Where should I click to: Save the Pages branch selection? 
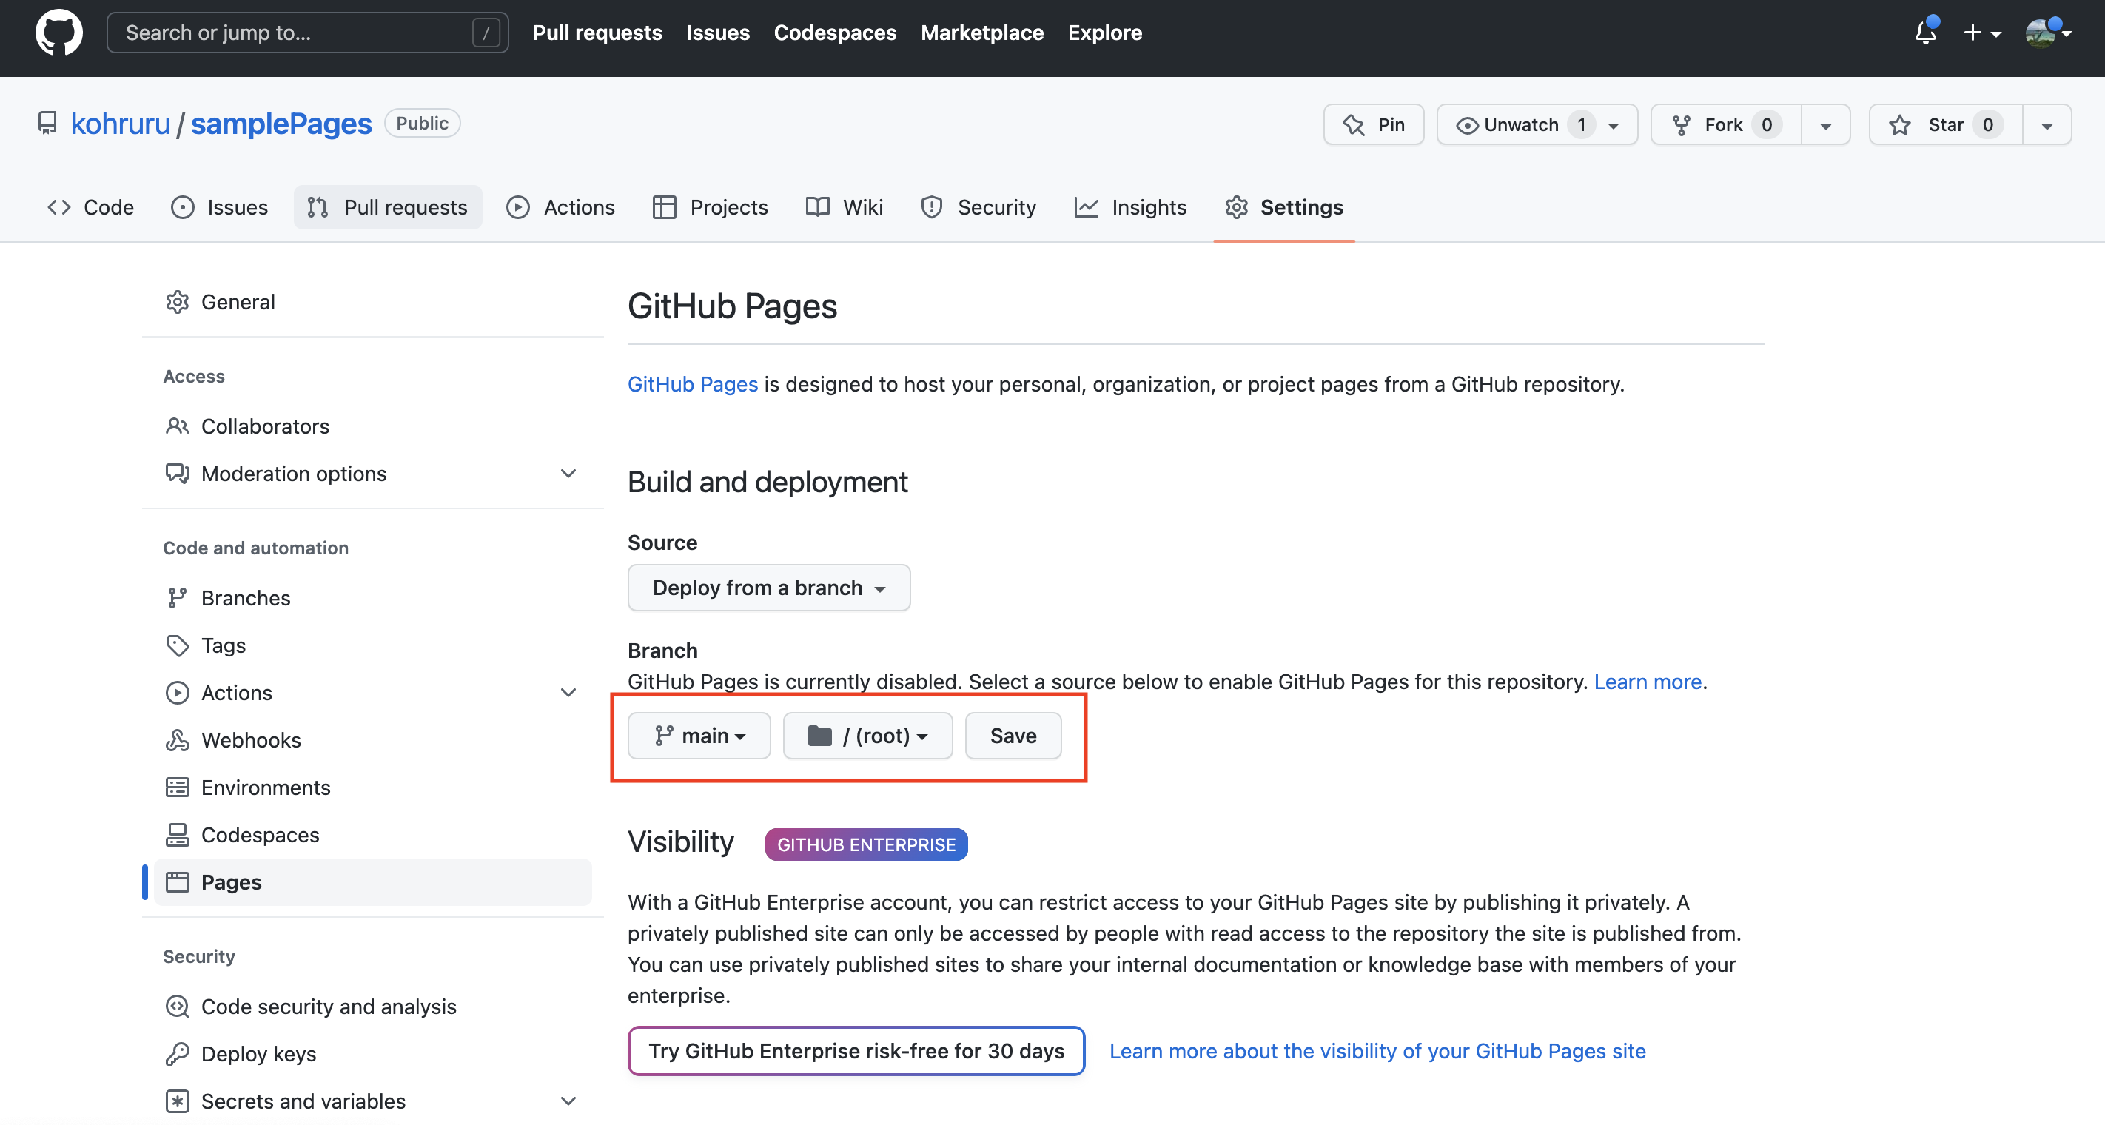click(x=1013, y=735)
